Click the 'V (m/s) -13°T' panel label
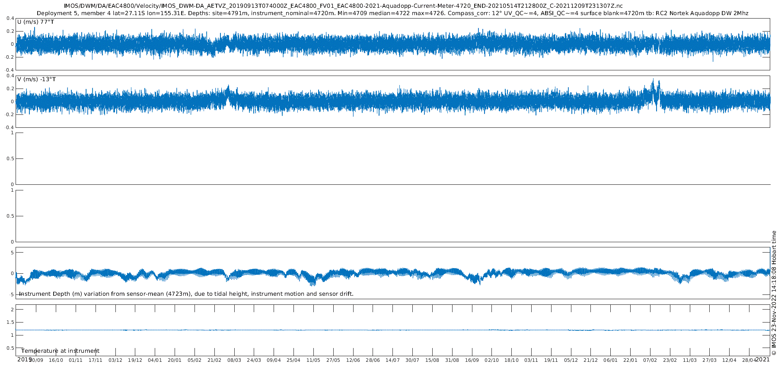This screenshot has height=367, width=778. (36, 79)
